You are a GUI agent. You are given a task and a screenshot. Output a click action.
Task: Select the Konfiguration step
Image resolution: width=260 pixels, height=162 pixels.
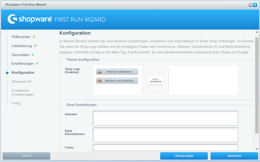coord(23,72)
